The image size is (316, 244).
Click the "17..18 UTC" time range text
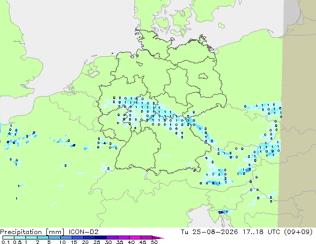261,232
